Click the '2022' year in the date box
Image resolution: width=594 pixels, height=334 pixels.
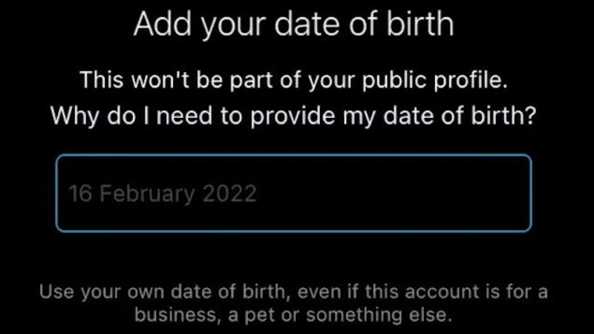pos(229,194)
